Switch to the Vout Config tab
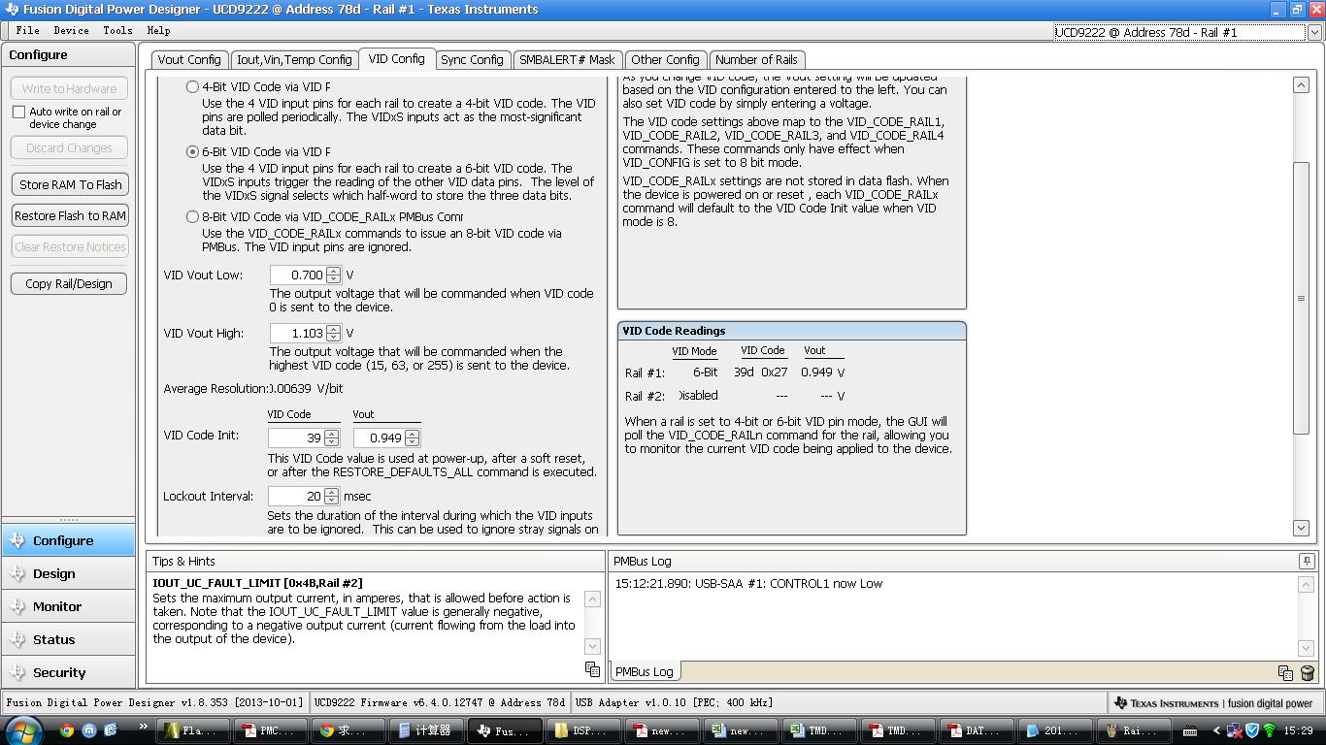This screenshot has width=1326, height=745. coord(189,60)
